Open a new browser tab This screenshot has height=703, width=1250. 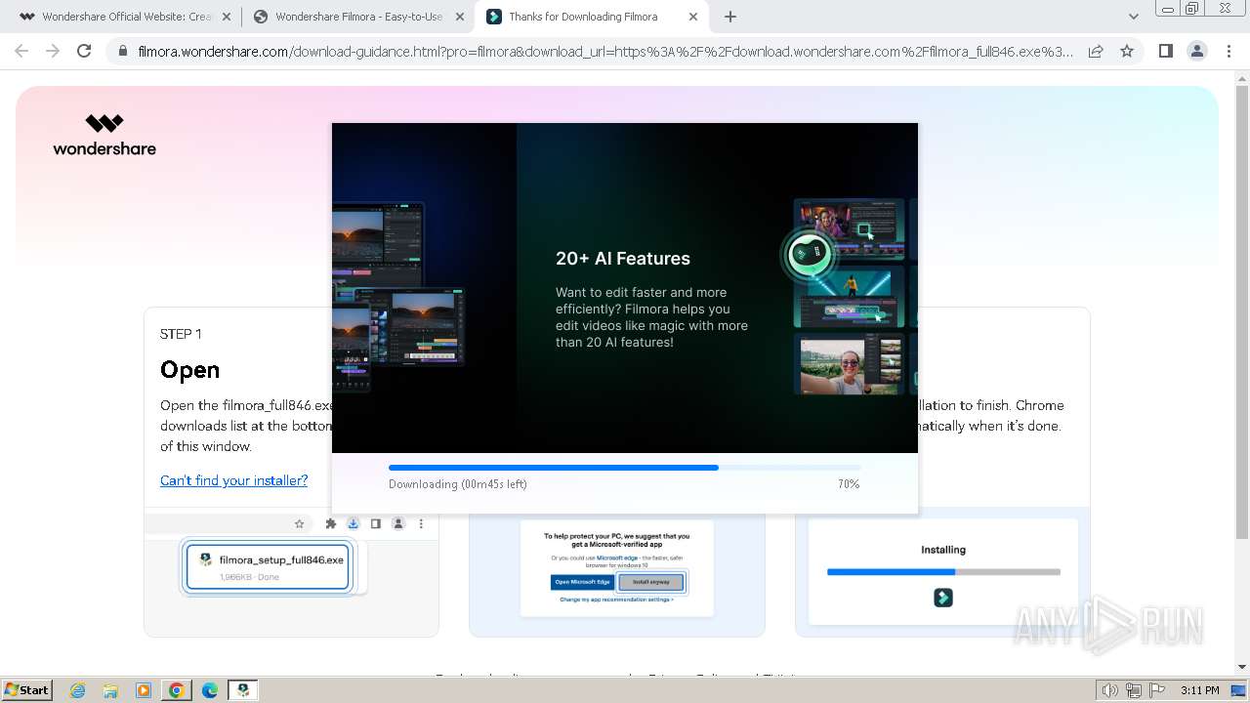coord(729,17)
